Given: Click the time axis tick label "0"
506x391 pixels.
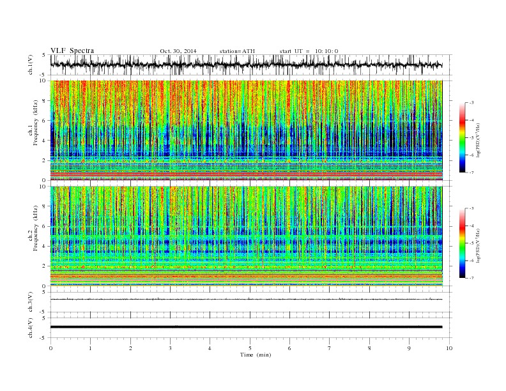Looking at the screenshot, I should tap(50, 348).
